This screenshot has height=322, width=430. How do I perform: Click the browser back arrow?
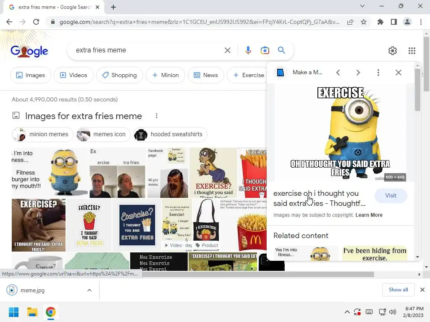(x=9, y=22)
